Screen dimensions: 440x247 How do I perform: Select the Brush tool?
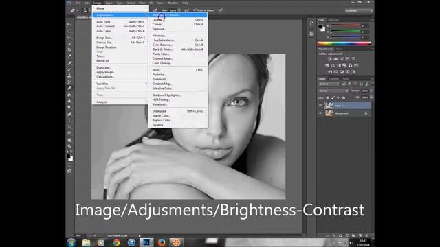tap(69, 69)
